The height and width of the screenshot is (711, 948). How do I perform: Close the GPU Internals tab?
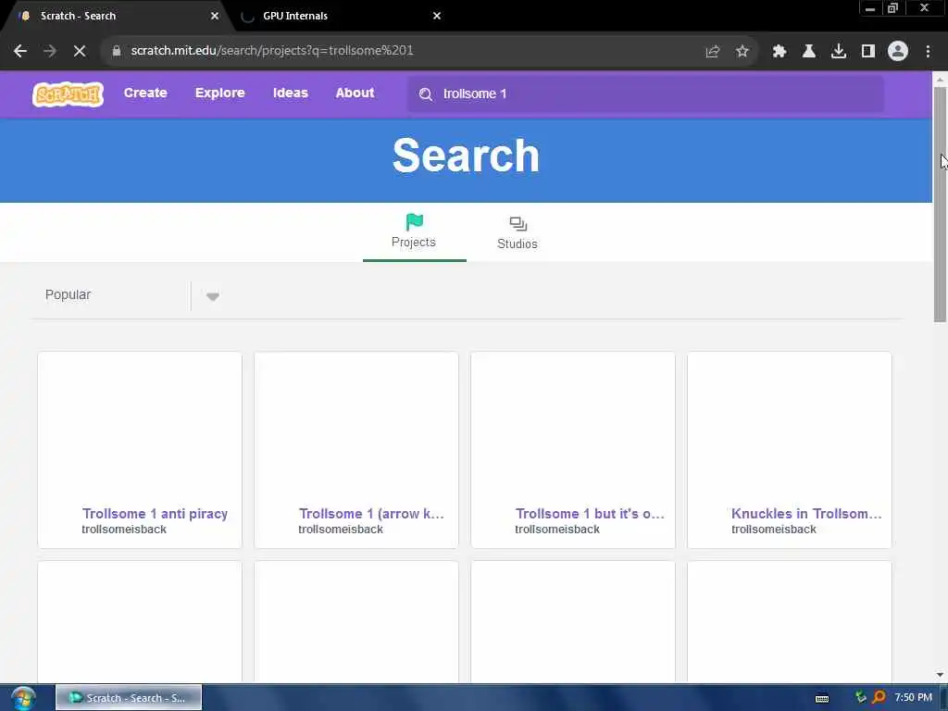click(x=437, y=16)
